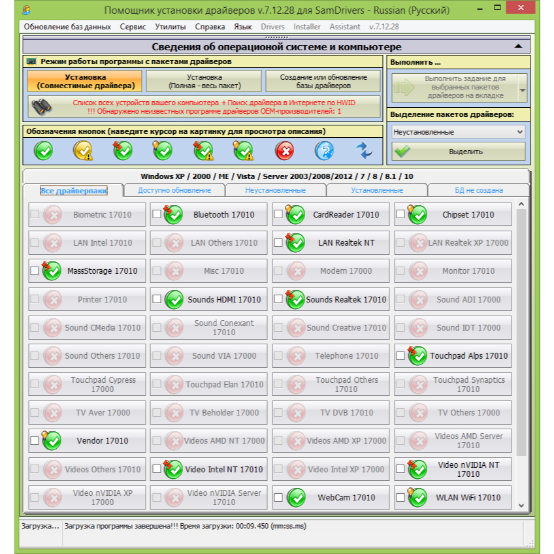
Task: Open the Неустановленные selection dropdown
Action: coord(458,132)
